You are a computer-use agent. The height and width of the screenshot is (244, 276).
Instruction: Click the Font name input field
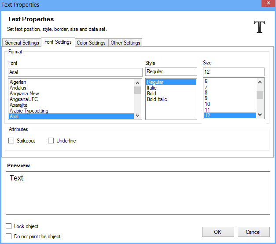[75, 72]
